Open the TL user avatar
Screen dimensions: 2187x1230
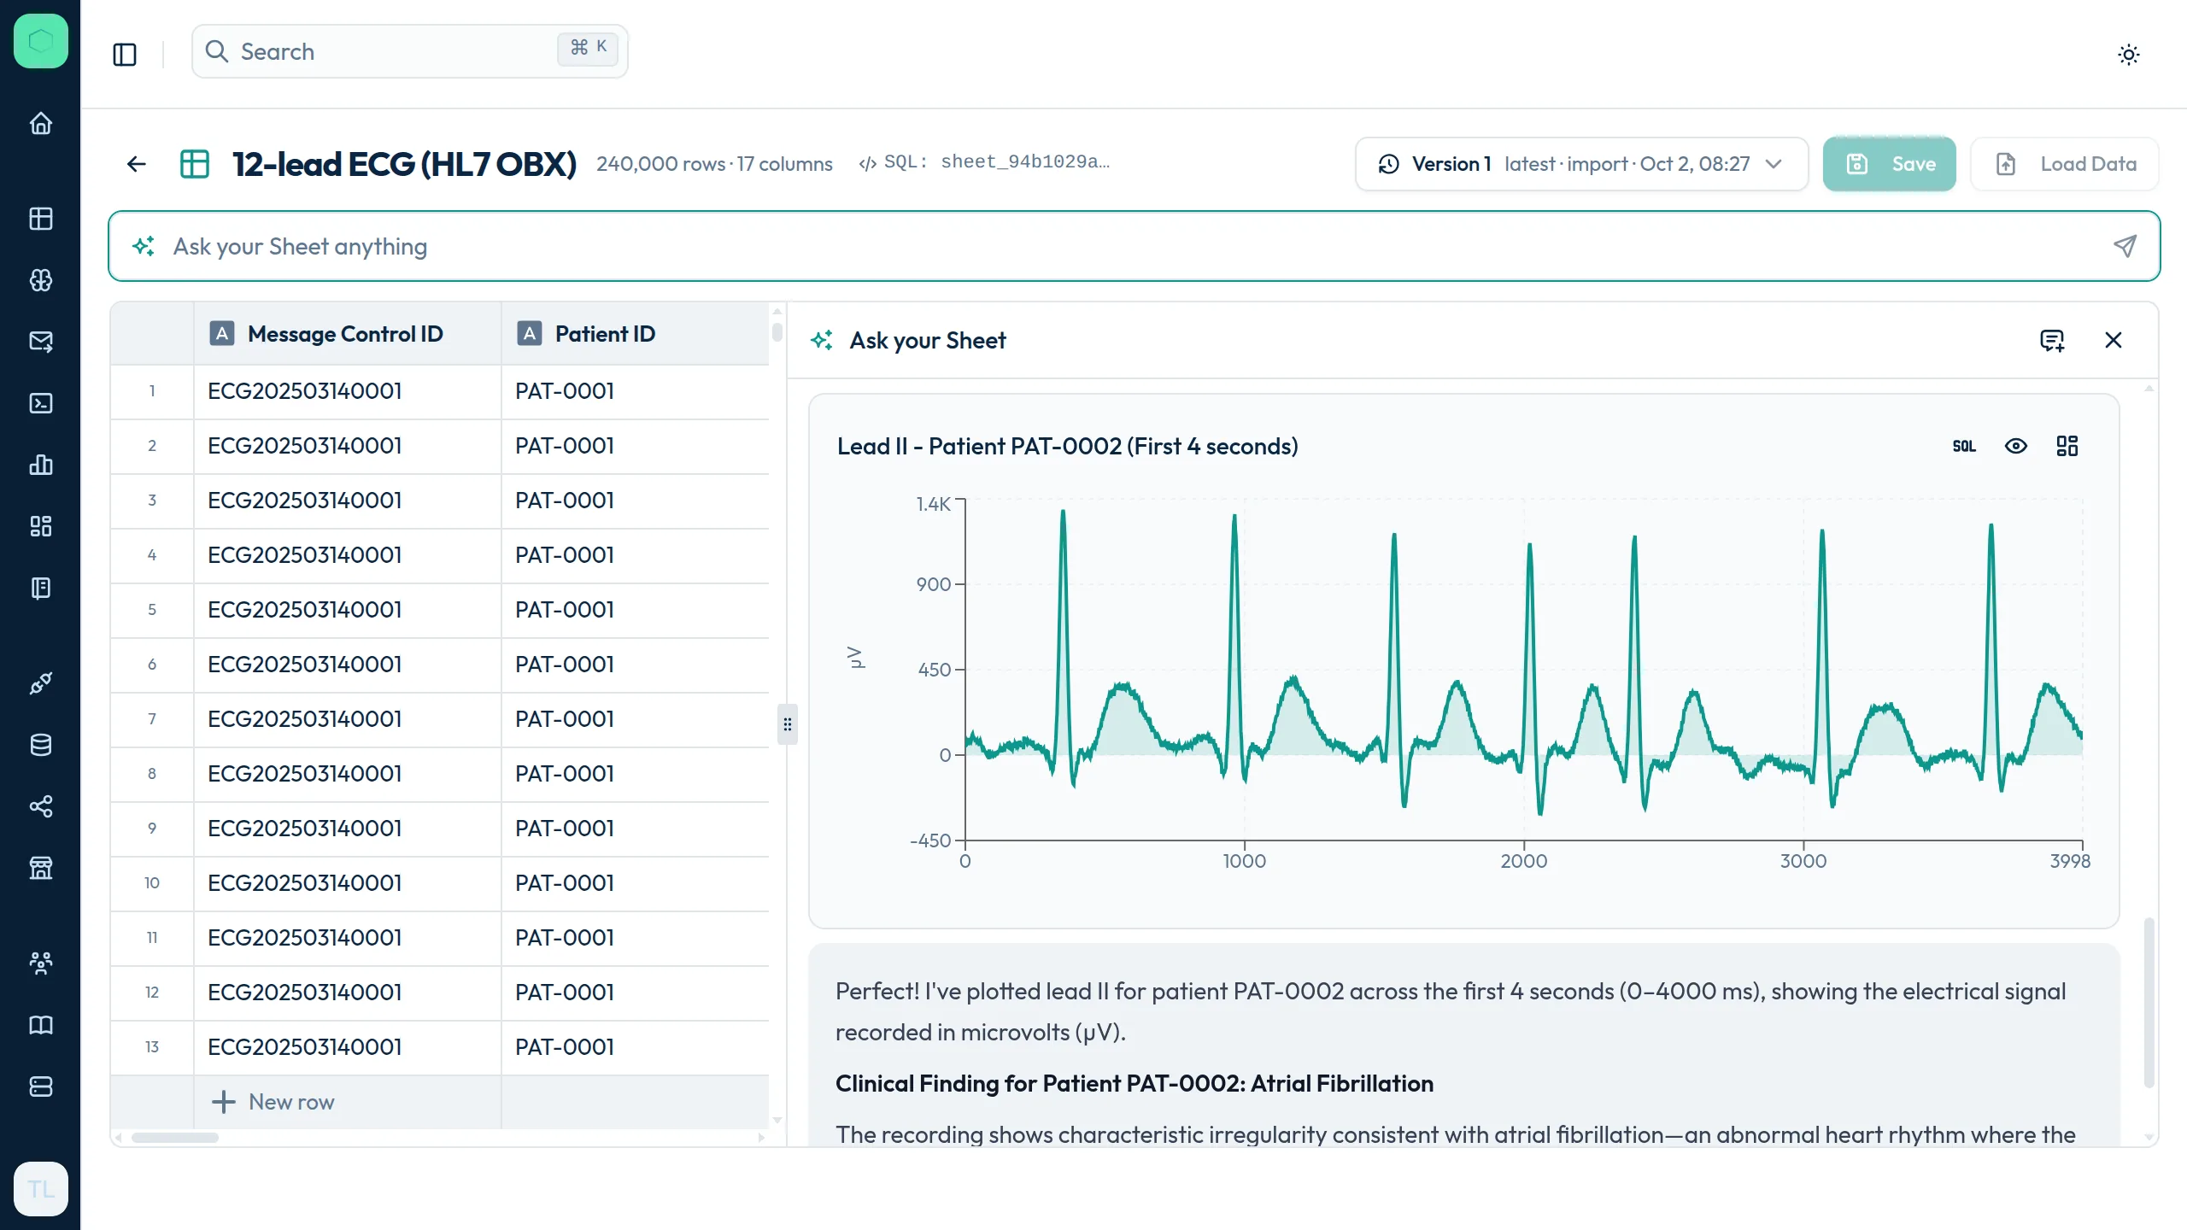click(40, 1189)
